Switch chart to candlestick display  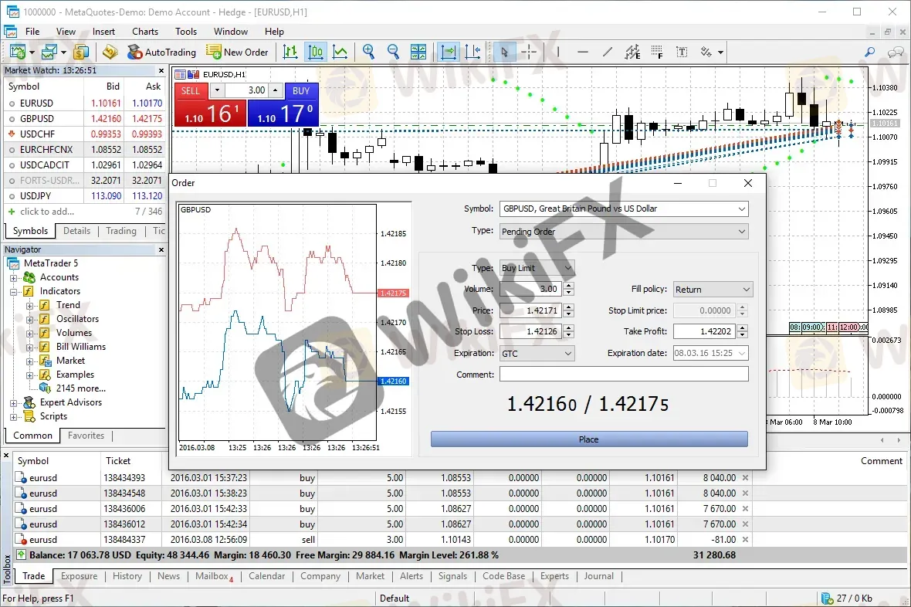pos(316,52)
